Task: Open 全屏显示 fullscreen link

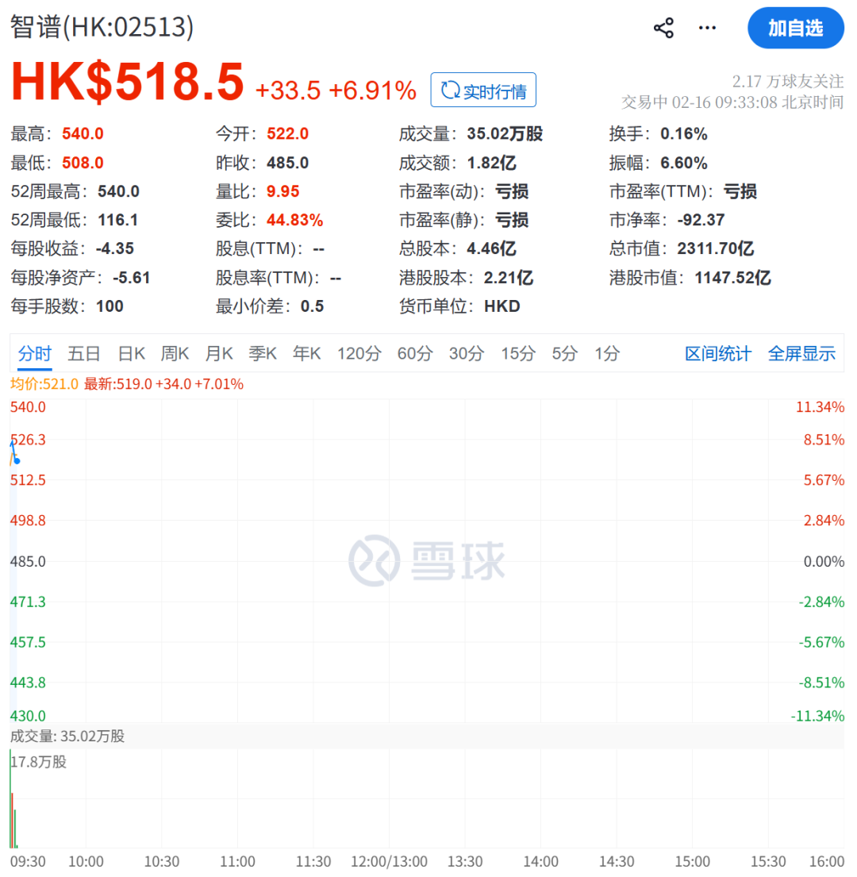Action: (801, 354)
